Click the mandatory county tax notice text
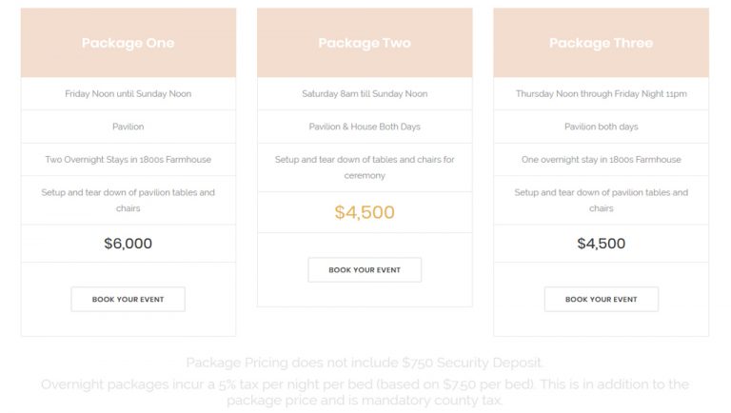731x413 pixels. click(365, 392)
